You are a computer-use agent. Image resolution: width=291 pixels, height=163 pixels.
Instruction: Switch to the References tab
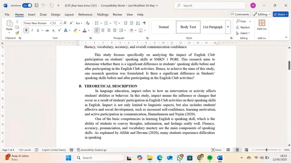click(85, 14)
